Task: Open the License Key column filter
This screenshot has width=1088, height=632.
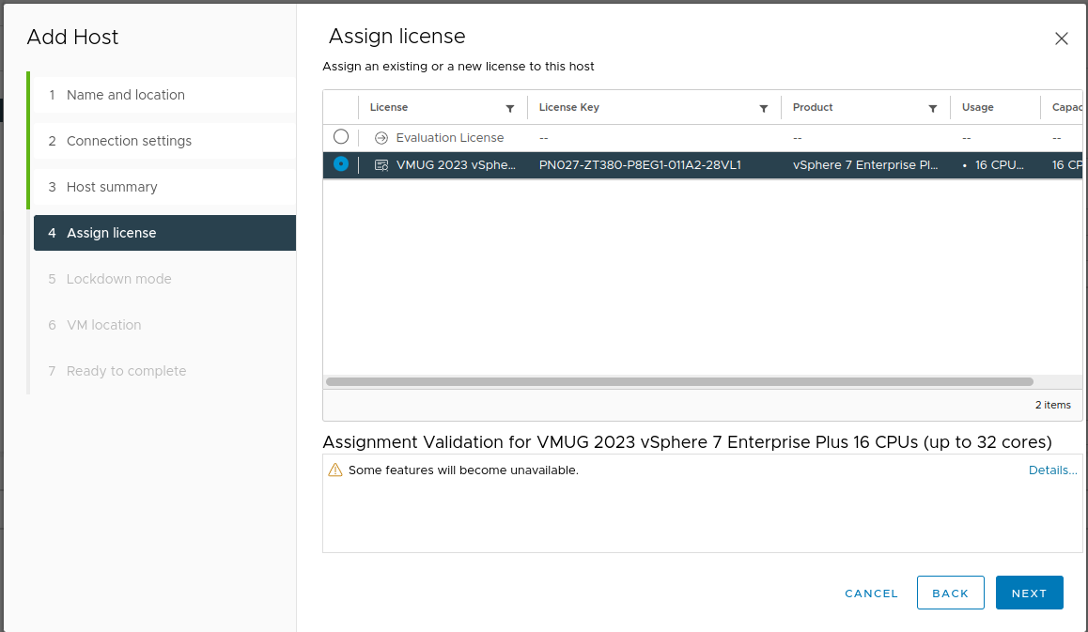Action: 764,107
